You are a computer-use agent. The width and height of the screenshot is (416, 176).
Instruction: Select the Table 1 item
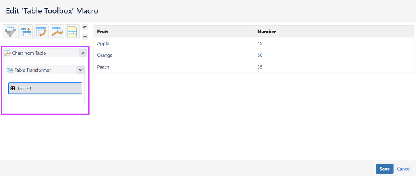click(45, 88)
